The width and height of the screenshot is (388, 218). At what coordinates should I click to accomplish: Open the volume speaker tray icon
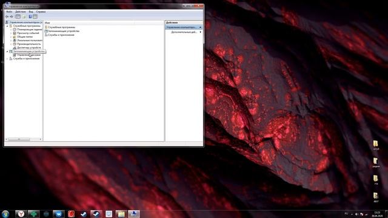(357, 214)
